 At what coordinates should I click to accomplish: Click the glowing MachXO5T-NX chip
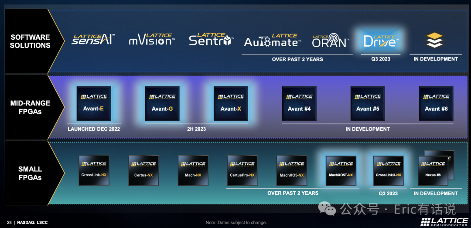pos(341,170)
